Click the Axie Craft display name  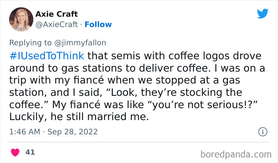(x=57, y=14)
